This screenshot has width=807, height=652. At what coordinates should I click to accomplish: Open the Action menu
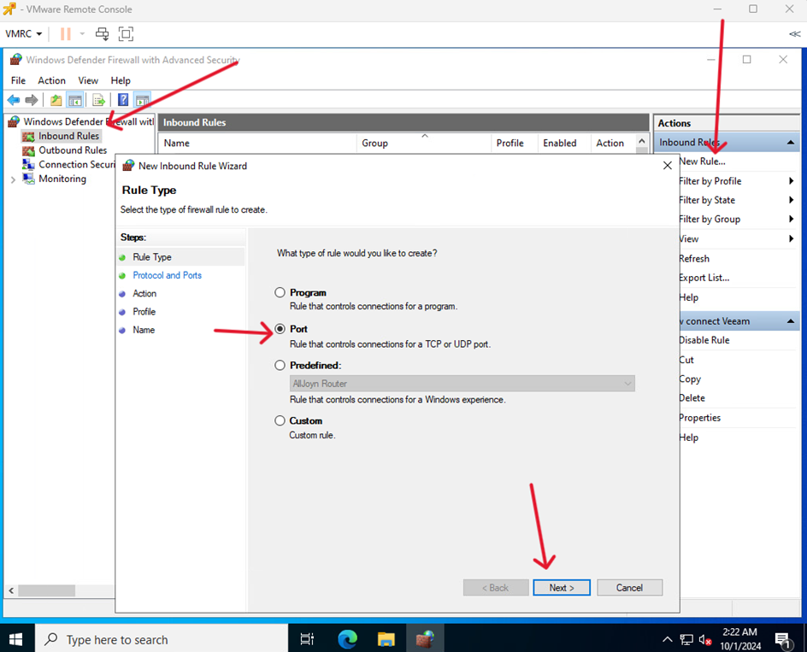51,80
